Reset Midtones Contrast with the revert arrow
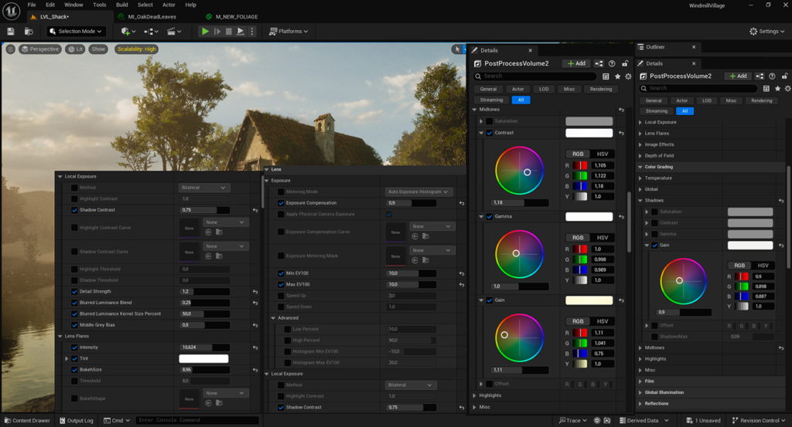792x427 pixels. [x=621, y=133]
